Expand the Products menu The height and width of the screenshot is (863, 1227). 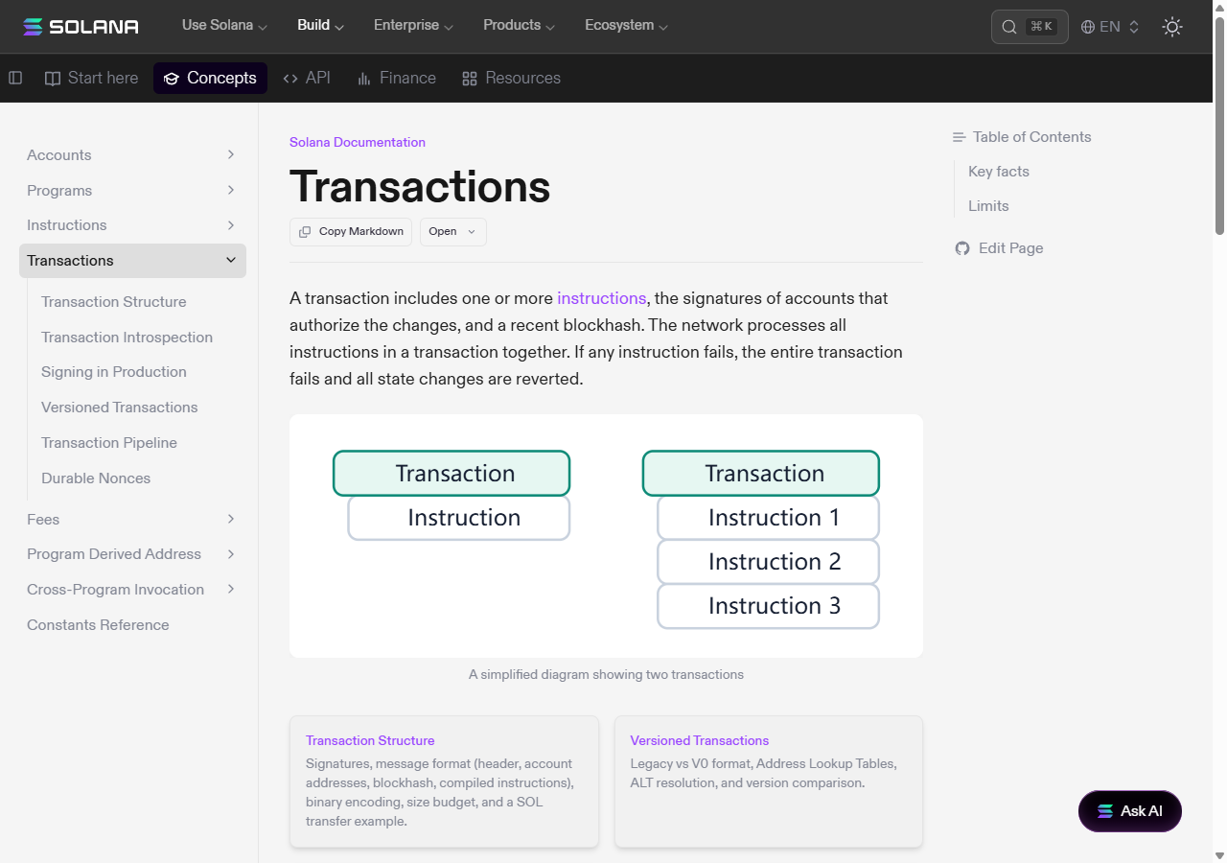[520, 26]
